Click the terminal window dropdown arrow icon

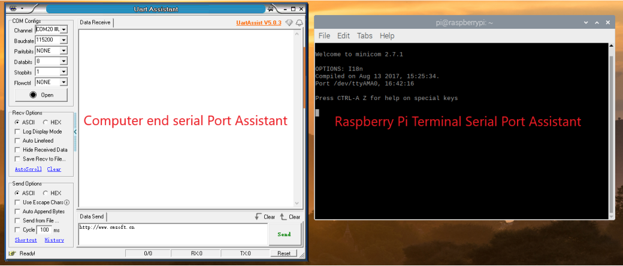pyautogui.click(x=585, y=22)
